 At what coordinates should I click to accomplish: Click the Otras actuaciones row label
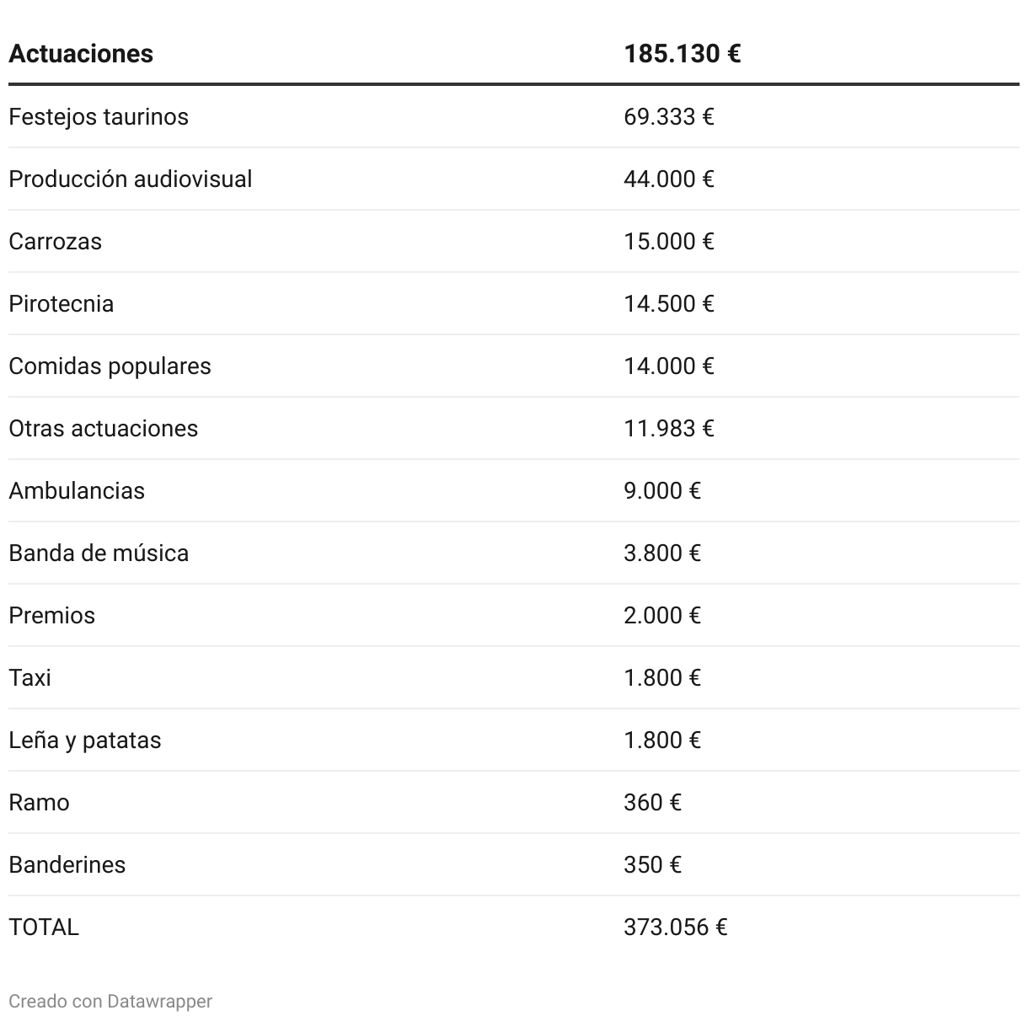tap(104, 428)
